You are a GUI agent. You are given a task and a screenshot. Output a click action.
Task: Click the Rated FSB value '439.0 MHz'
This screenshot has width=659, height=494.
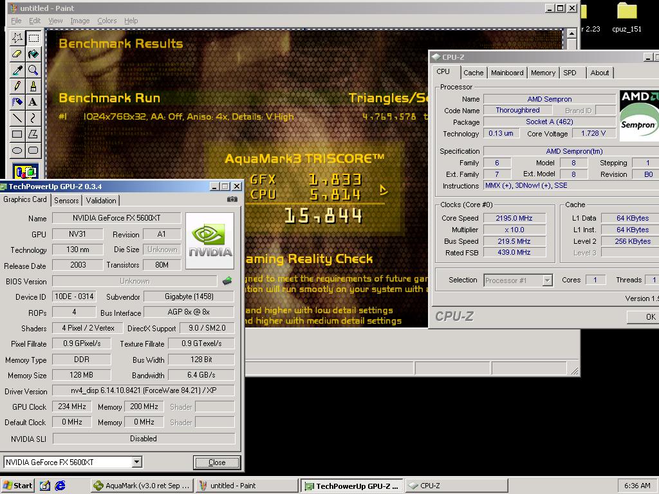click(x=514, y=252)
